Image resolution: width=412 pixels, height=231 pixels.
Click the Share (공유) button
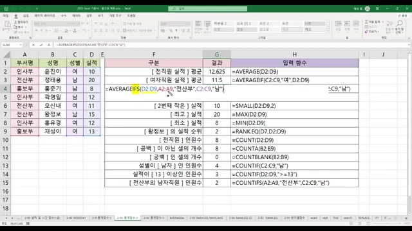402,15
